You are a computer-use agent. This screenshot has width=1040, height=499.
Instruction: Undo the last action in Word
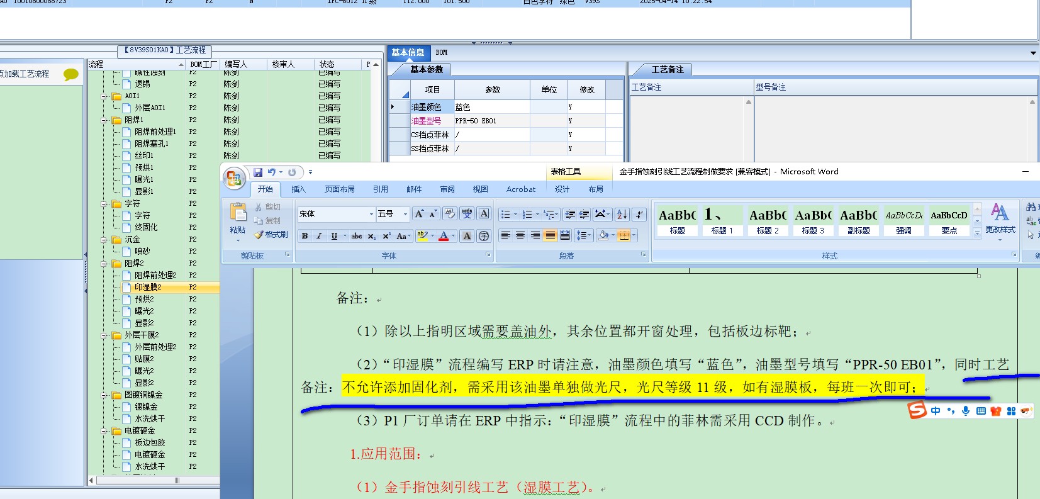point(271,172)
